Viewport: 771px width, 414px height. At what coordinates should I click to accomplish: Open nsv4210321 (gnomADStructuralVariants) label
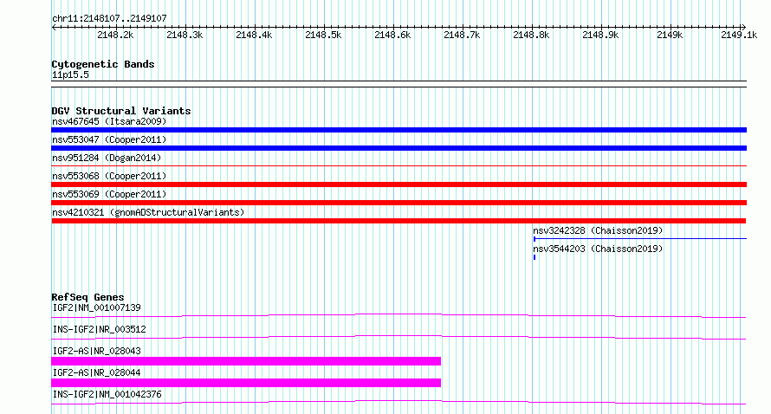[x=148, y=212]
